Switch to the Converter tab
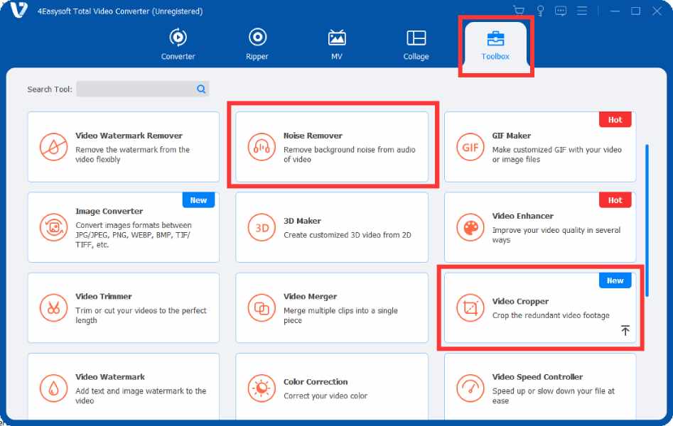Image resolution: width=673 pixels, height=426 pixels. click(x=178, y=44)
